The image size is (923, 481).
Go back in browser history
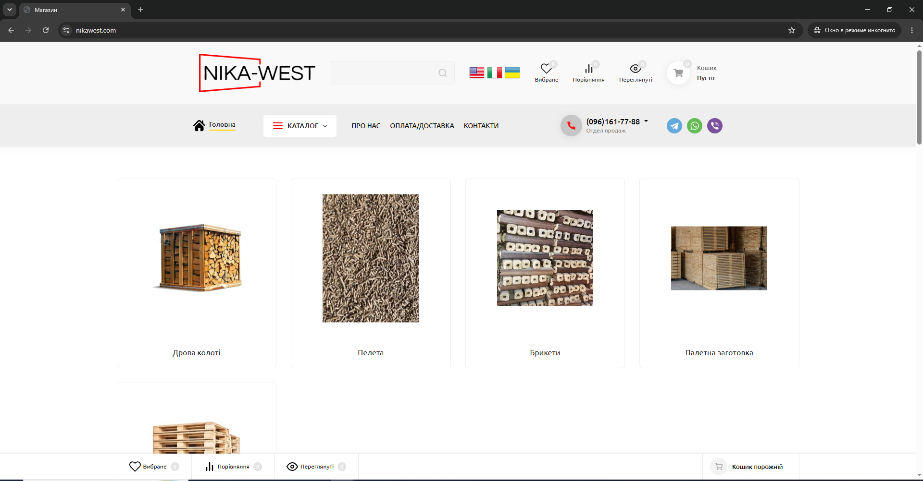click(11, 30)
